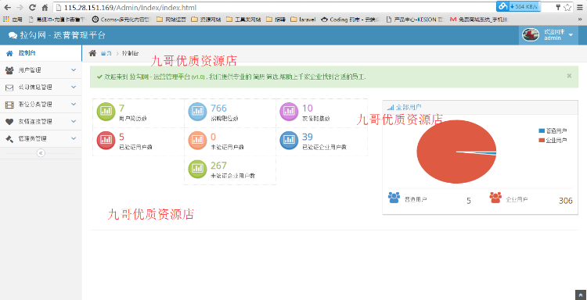Open the 资源网站 bookmarks folder
Image resolution: width=587 pixels, height=300 pixels.
pos(206,20)
